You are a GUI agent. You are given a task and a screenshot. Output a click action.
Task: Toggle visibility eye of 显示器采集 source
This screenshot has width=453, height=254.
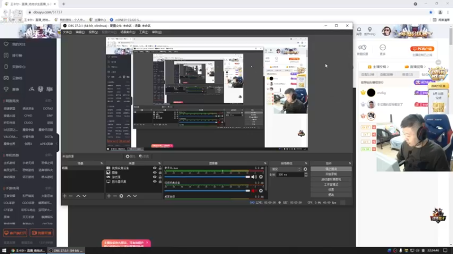click(155, 182)
